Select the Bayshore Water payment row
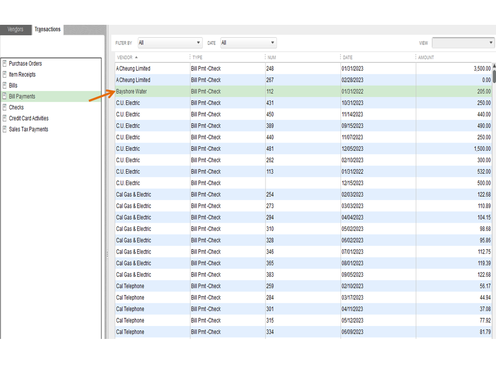Image resolution: width=496 pixels, height=372 pixels. tap(133, 91)
